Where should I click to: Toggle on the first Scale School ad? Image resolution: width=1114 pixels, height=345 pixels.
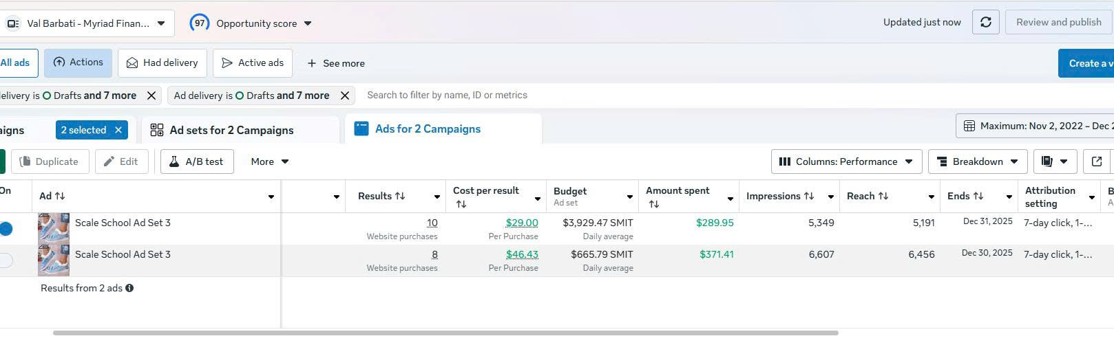(x=6, y=229)
